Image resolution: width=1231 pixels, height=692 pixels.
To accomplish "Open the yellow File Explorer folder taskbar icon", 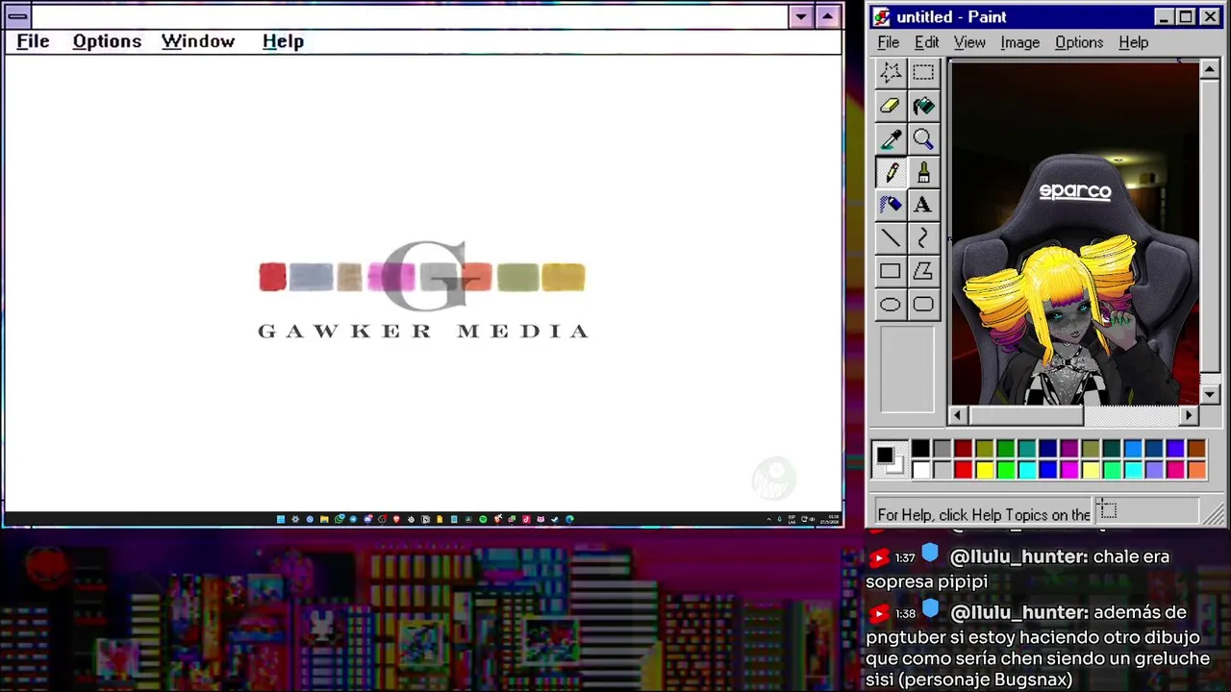I will (324, 519).
